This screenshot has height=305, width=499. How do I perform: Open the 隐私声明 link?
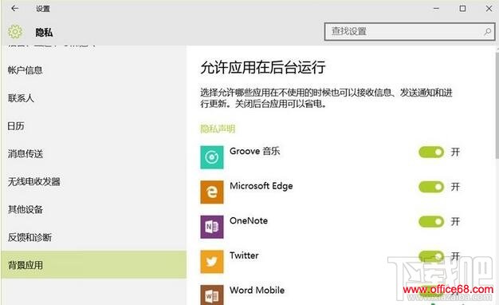(x=218, y=129)
